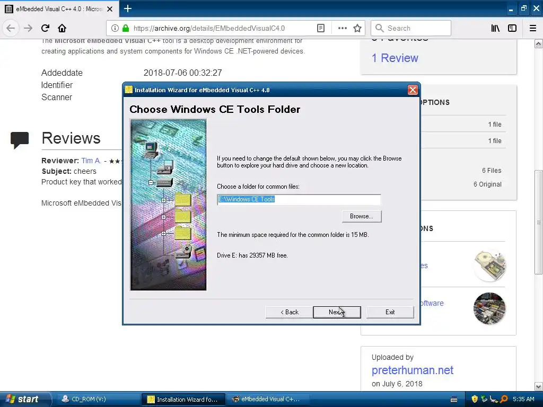Select the eMbedded Visual C++ 4.0 browser tab
Image resolution: width=543 pixels, height=407 pixels.
[59, 9]
